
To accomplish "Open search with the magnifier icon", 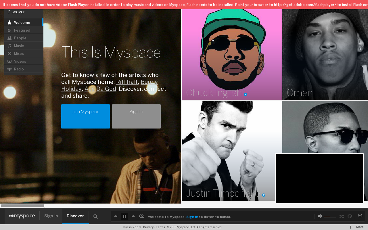I will [x=96, y=216].
